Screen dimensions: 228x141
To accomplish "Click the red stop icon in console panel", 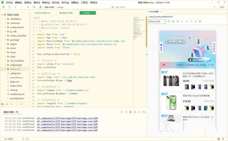I will [x=130, y=112].
